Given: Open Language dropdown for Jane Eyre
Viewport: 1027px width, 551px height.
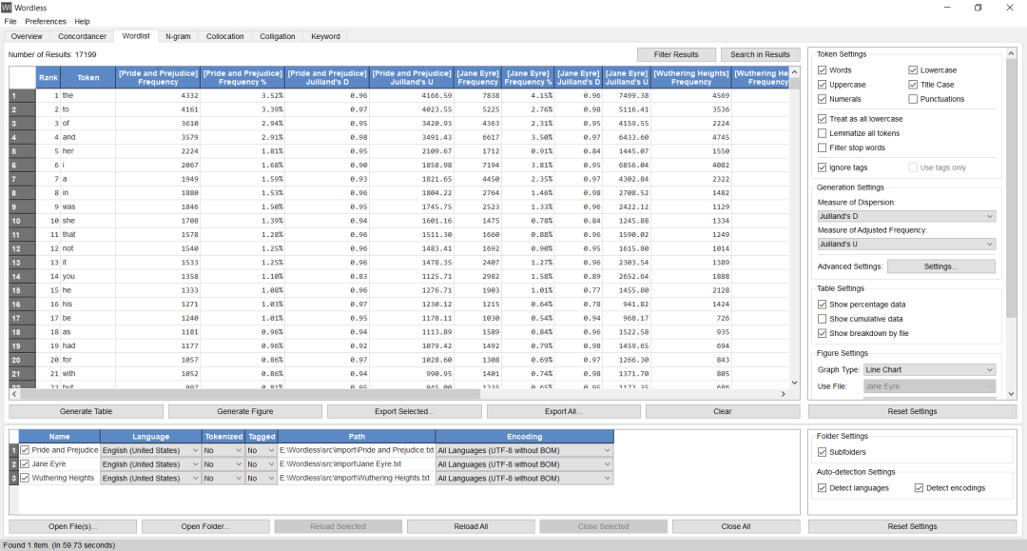Looking at the screenshot, I should (150, 464).
